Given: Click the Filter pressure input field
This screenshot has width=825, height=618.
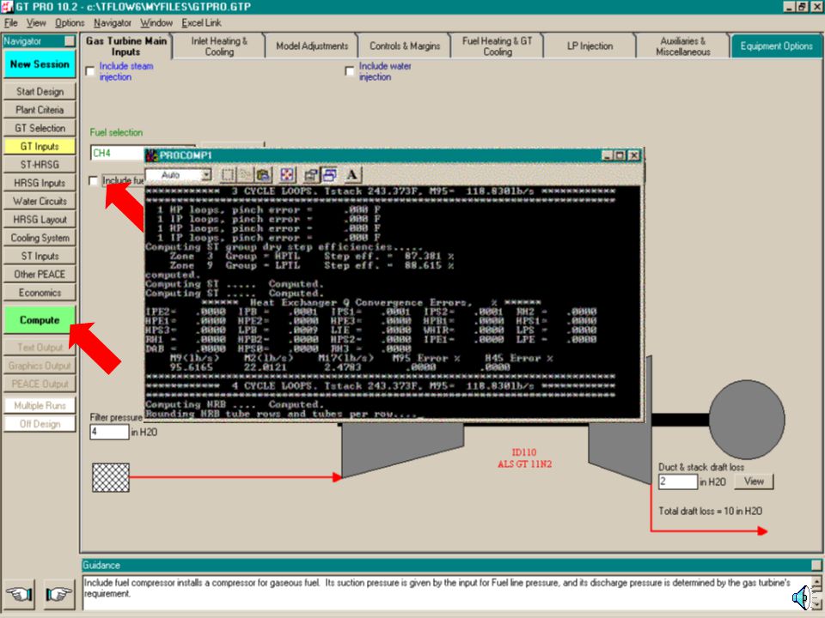Looking at the screenshot, I should (x=109, y=432).
